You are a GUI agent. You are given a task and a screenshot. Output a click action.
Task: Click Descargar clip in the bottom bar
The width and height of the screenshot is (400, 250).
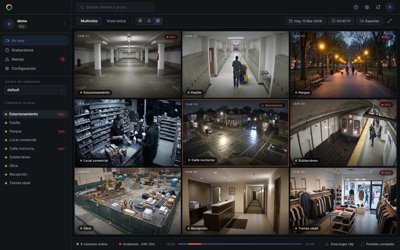coord(339,244)
